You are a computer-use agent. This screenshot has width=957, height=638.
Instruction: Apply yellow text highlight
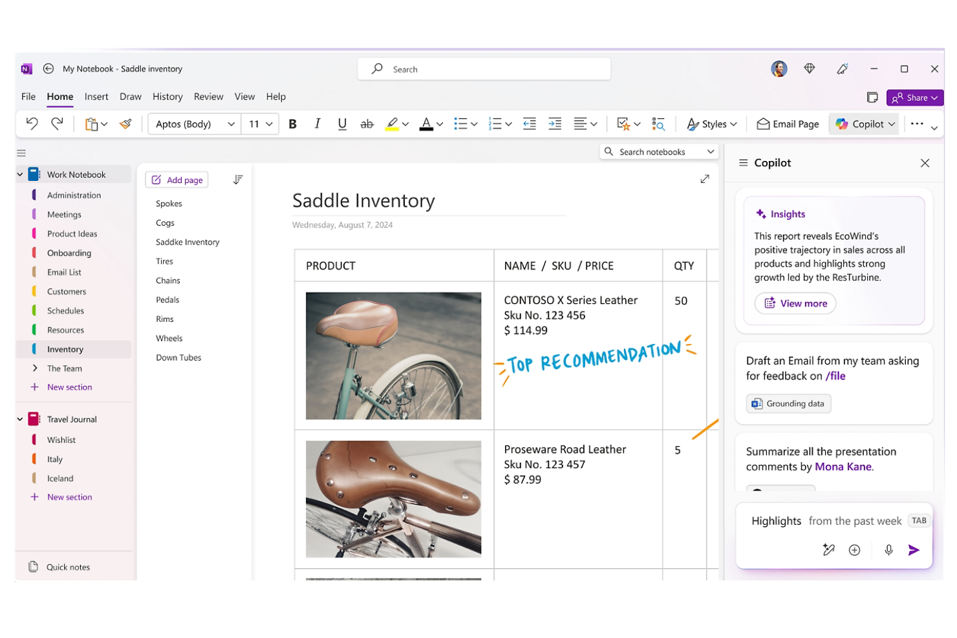(392, 123)
